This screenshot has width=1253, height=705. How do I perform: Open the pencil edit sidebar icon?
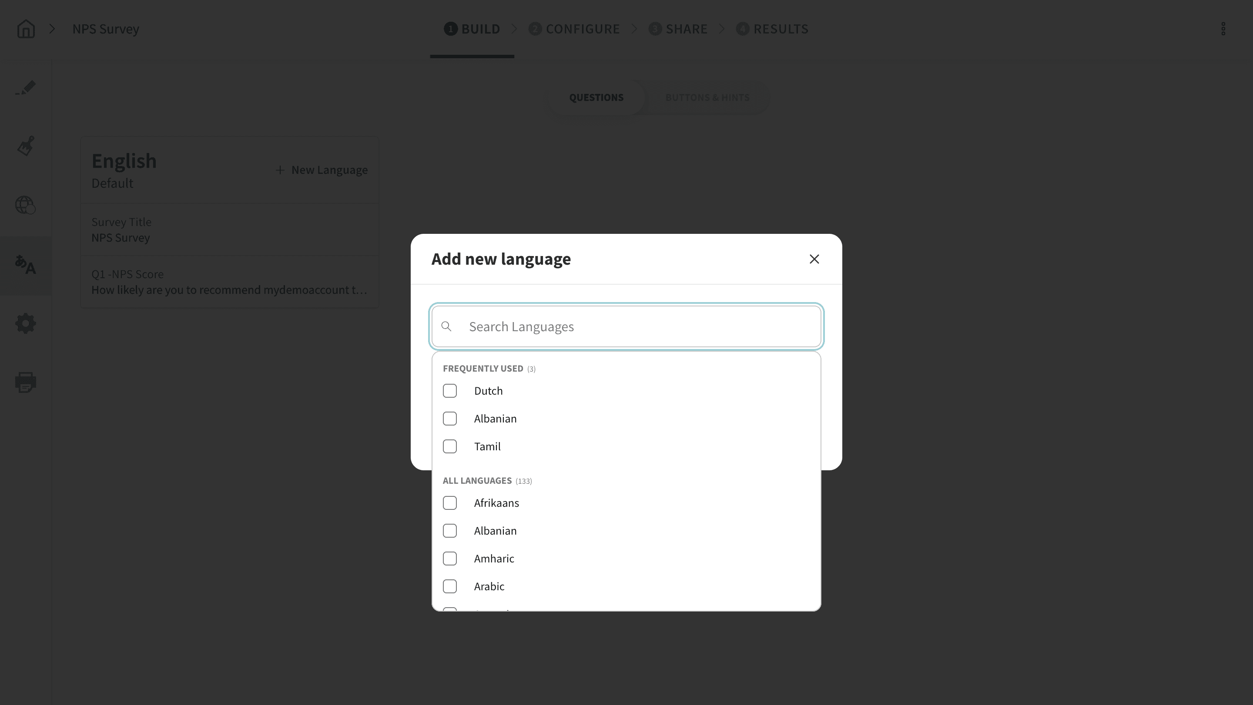tap(26, 88)
